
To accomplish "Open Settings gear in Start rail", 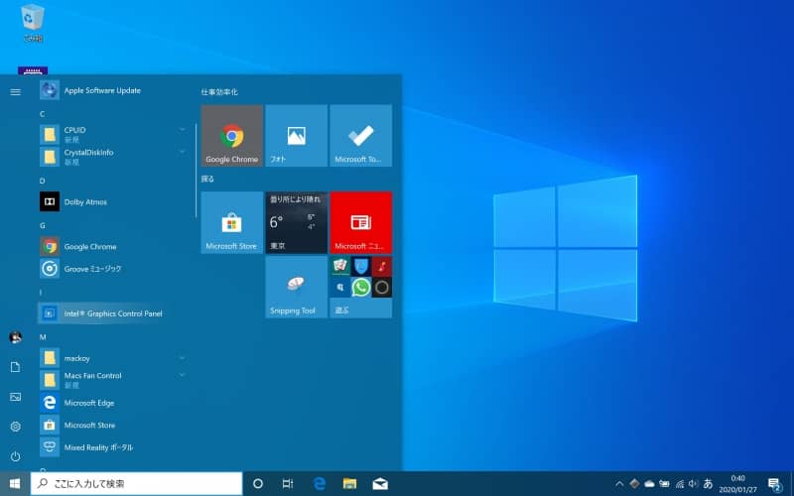I will click(x=15, y=427).
